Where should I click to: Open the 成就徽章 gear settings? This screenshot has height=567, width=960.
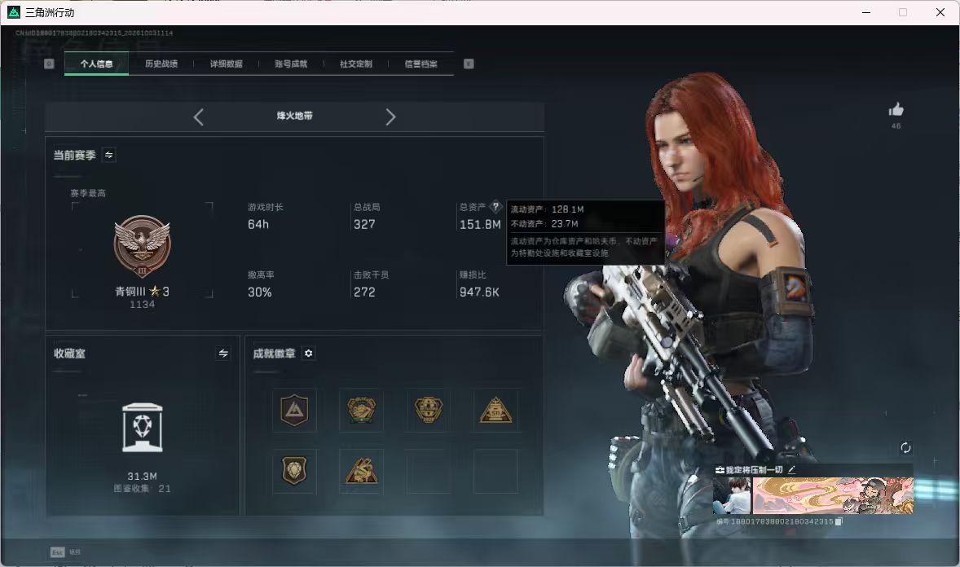coord(309,354)
